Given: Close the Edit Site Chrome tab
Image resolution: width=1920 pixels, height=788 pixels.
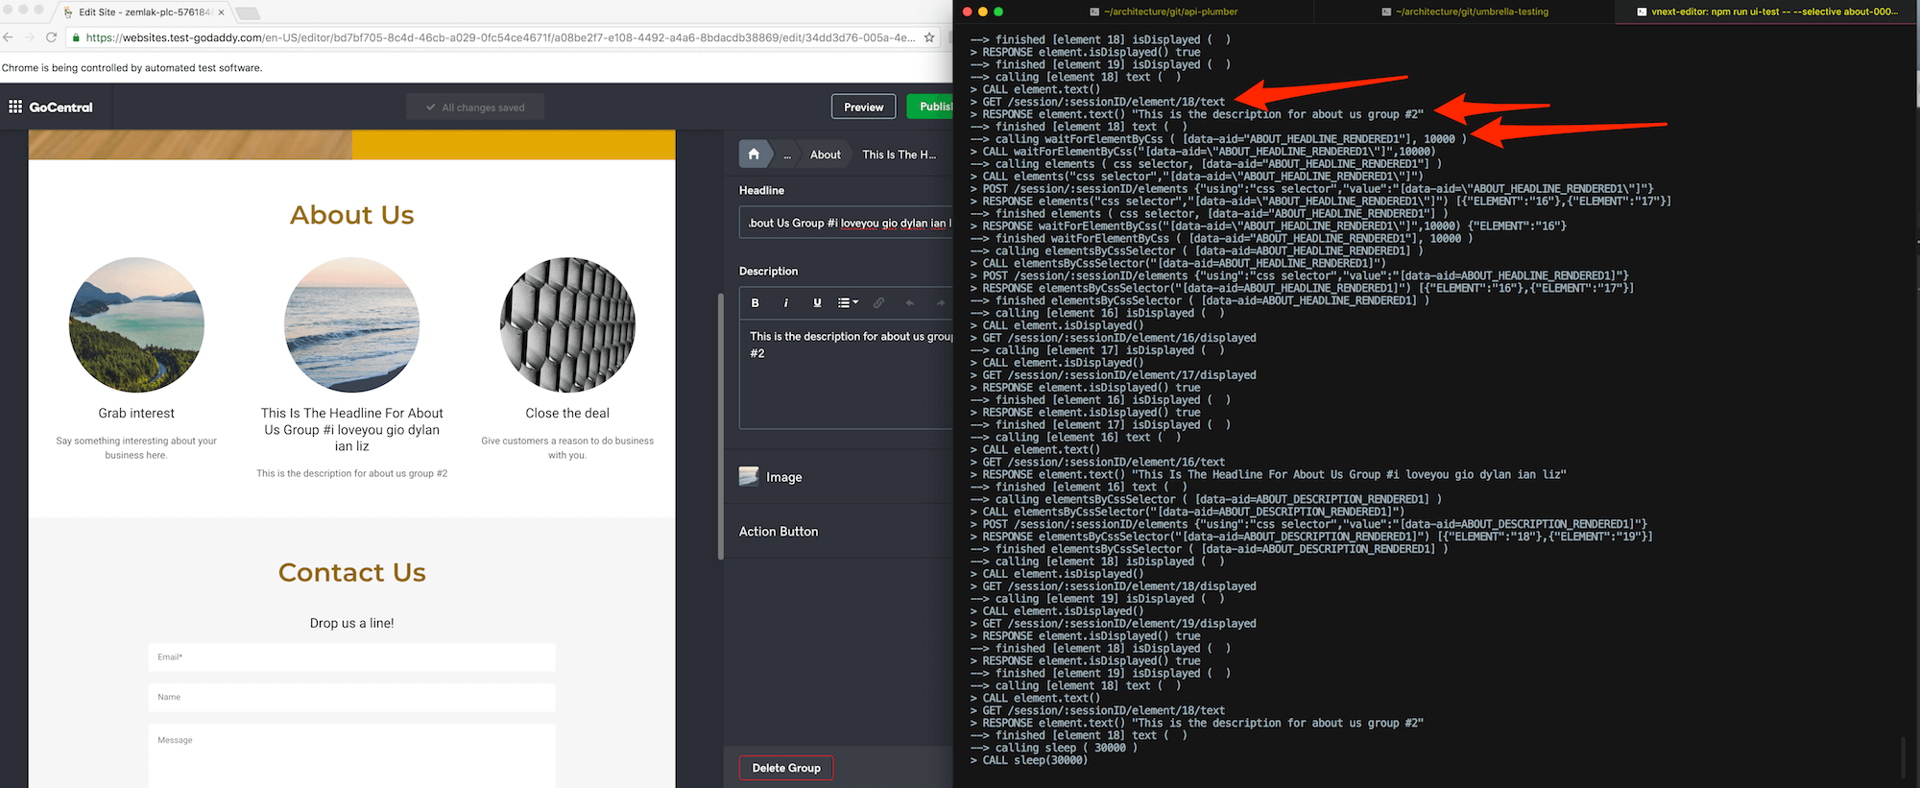Looking at the screenshot, I should point(222,12).
